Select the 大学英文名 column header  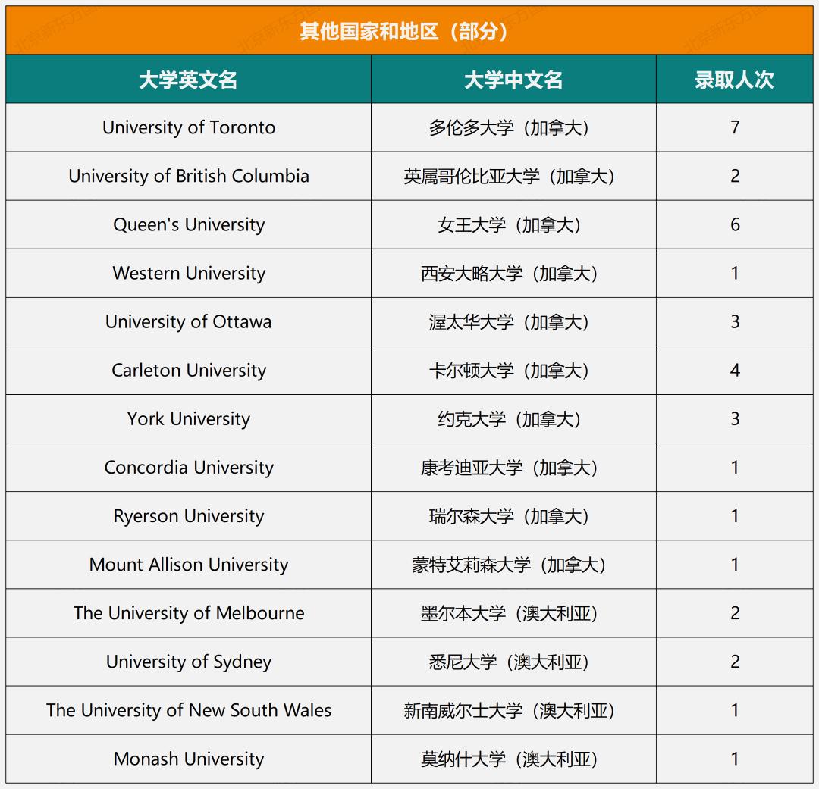click(x=189, y=80)
